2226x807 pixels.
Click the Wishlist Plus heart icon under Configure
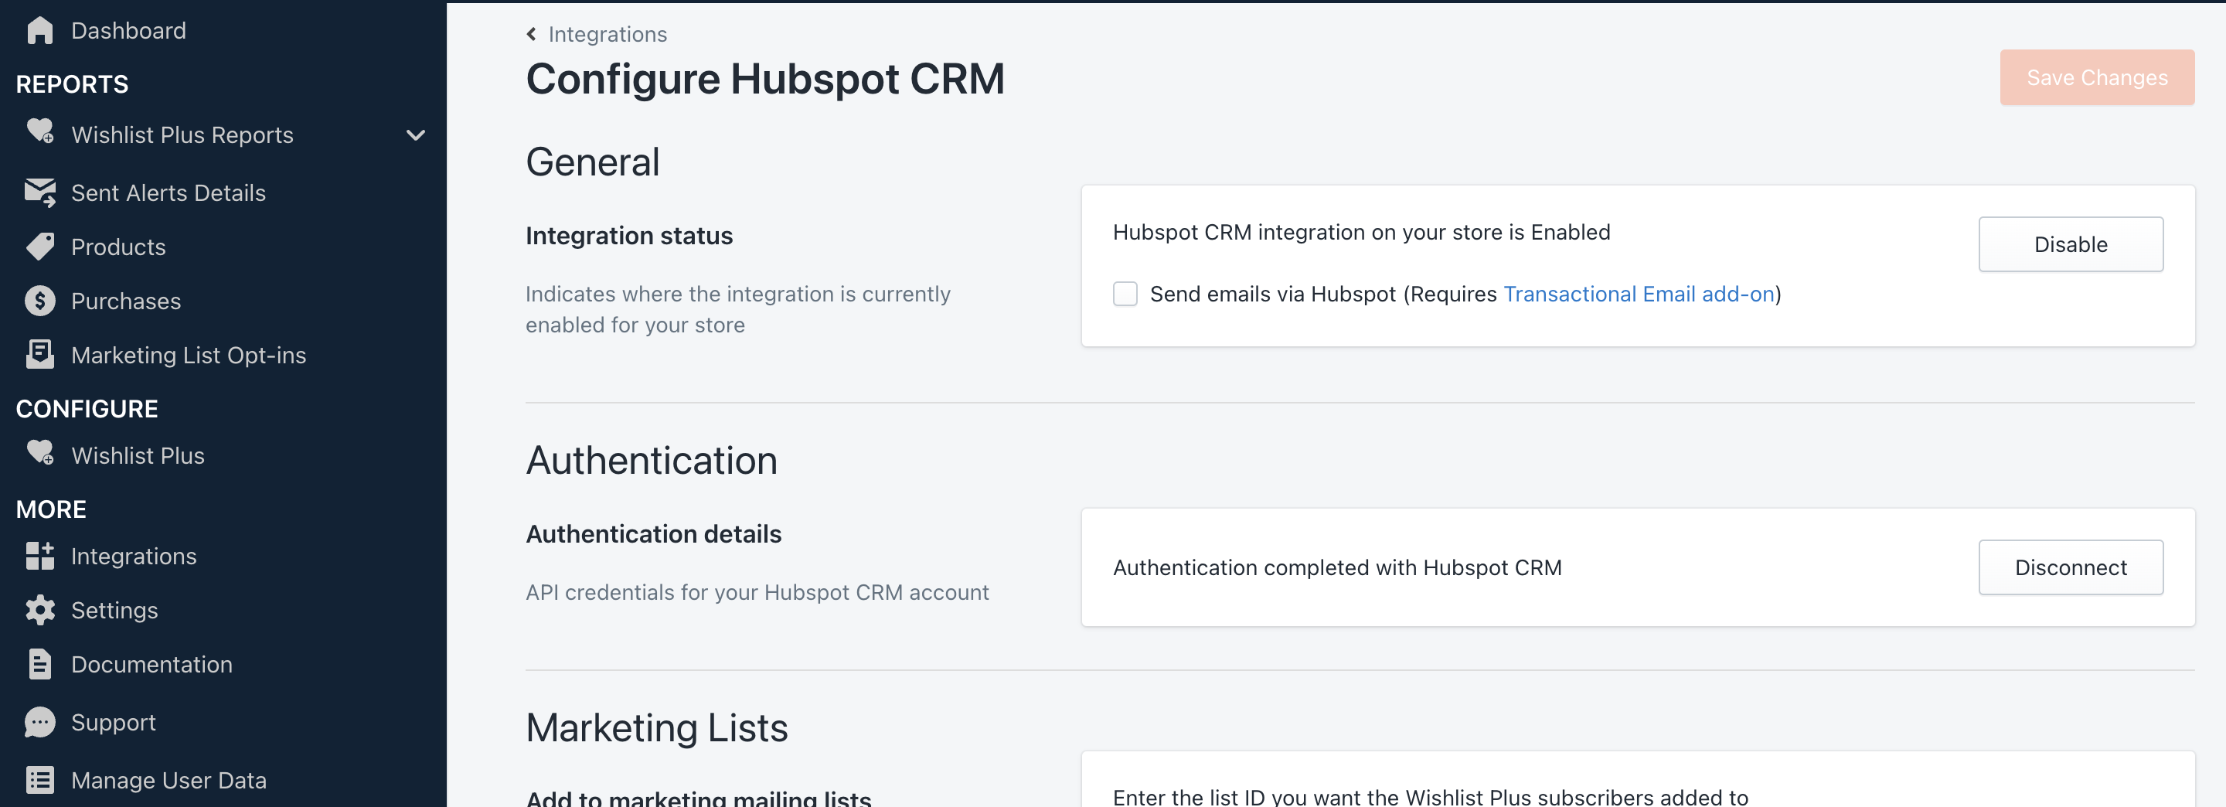tap(39, 453)
